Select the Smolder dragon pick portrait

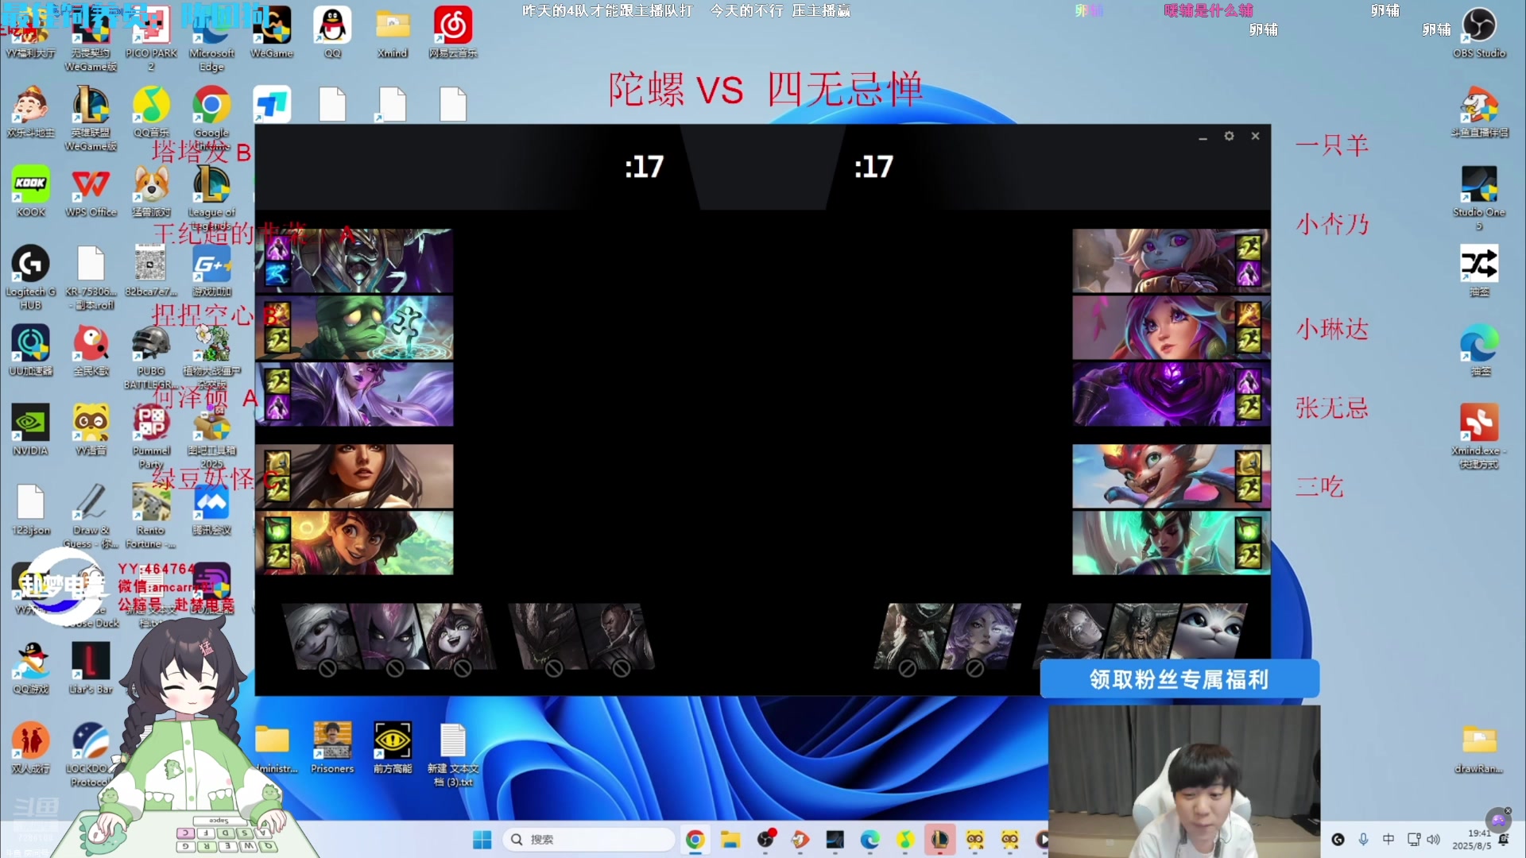(x=1171, y=477)
